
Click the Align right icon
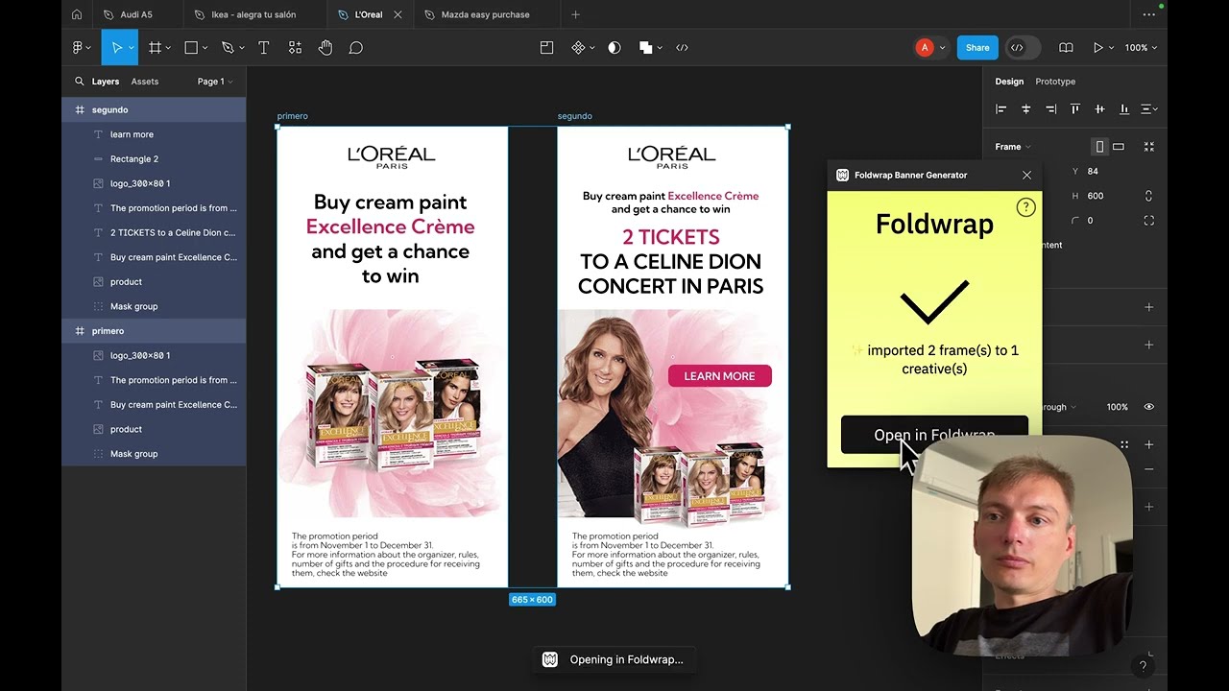point(1050,109)
